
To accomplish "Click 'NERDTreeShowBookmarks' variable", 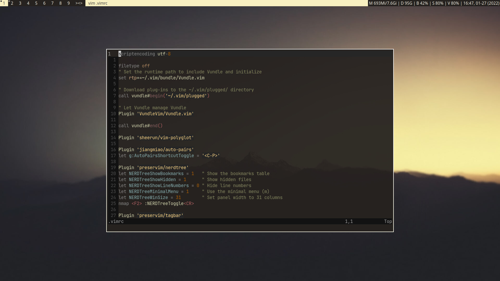I will pos(156,174).
